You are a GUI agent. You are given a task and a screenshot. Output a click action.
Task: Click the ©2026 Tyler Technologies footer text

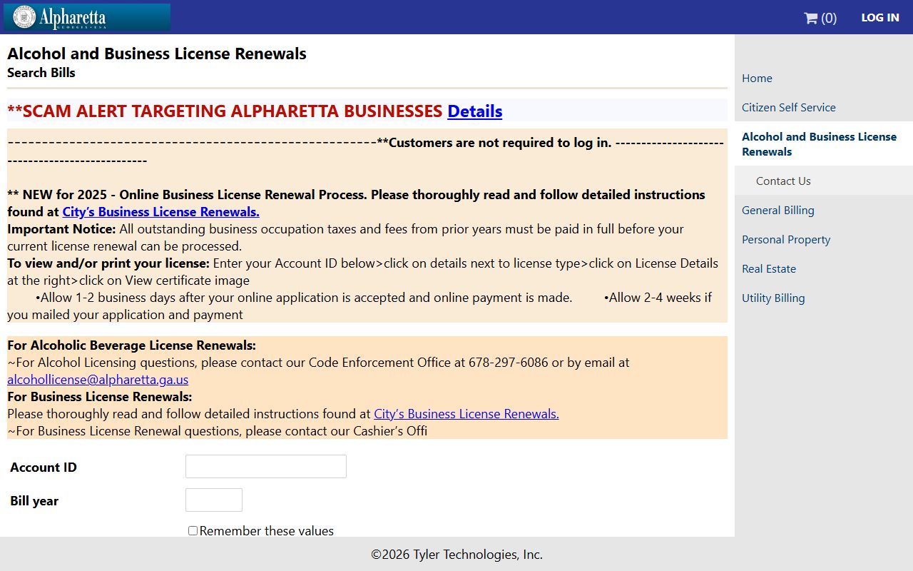pos(456,555)
